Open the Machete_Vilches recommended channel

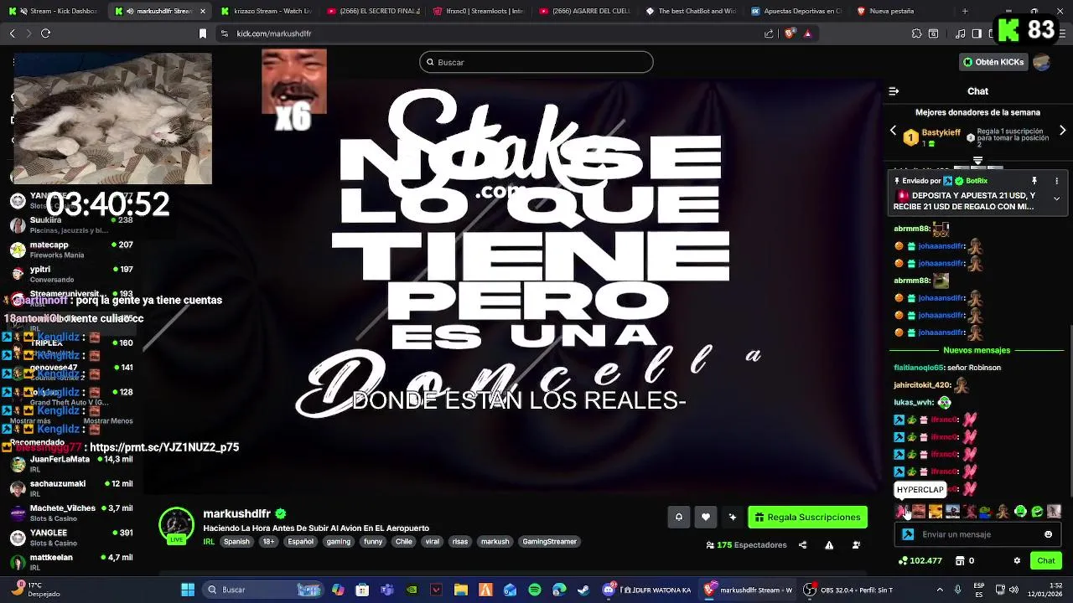click(71, 513)
